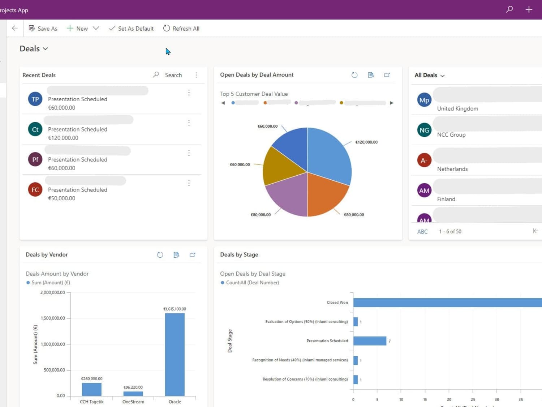This screenshot has height=407, width=542.
Task: Expand the Deals by Vendor chart
Action: [x=193, y=255]
